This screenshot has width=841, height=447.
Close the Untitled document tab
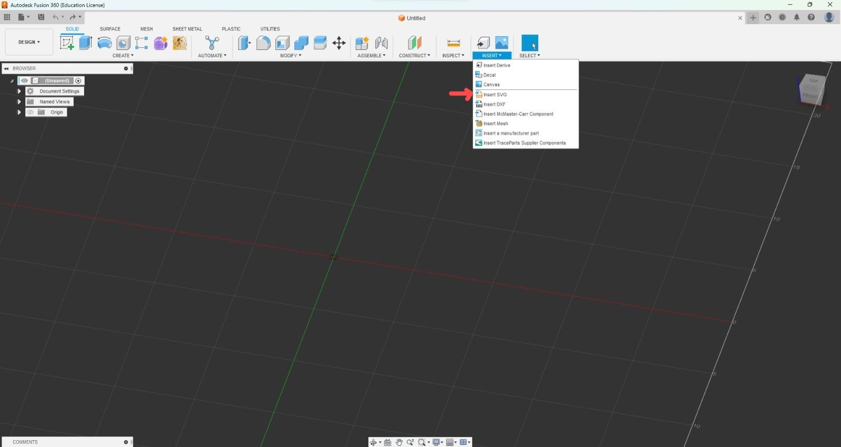pyautogui.click(x=740, y=18)
